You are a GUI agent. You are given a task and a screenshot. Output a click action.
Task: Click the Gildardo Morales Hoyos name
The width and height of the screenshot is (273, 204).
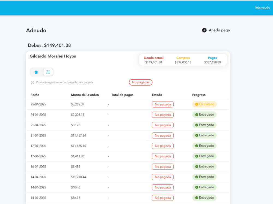(x=53, y=56)
